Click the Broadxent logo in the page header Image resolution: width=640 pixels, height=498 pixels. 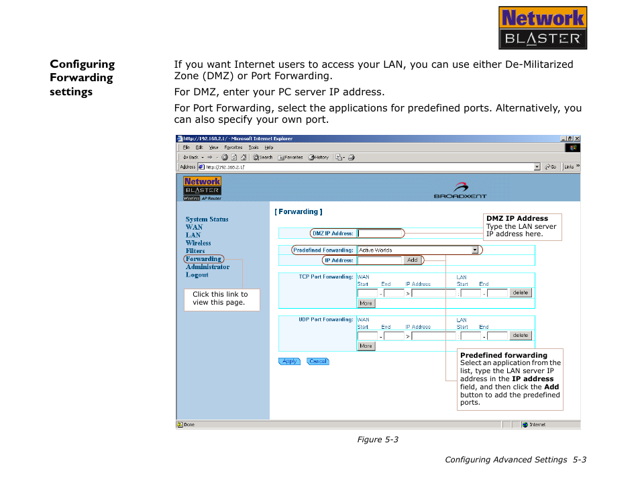click(x=460, y=191)
